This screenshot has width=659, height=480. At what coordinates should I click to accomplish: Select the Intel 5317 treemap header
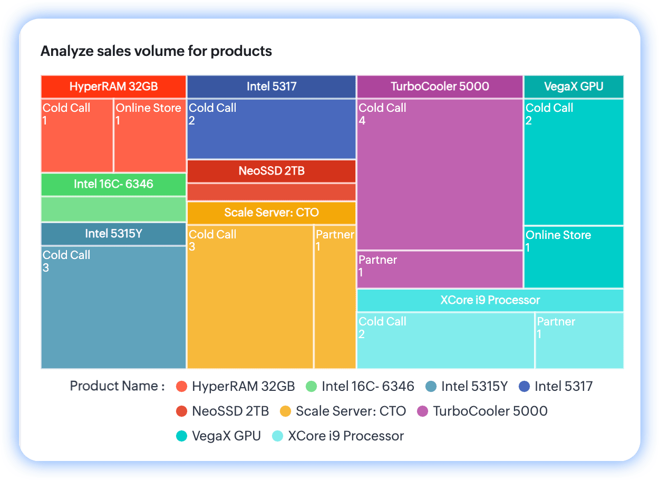pyautogui.click(x=272, y=87)
